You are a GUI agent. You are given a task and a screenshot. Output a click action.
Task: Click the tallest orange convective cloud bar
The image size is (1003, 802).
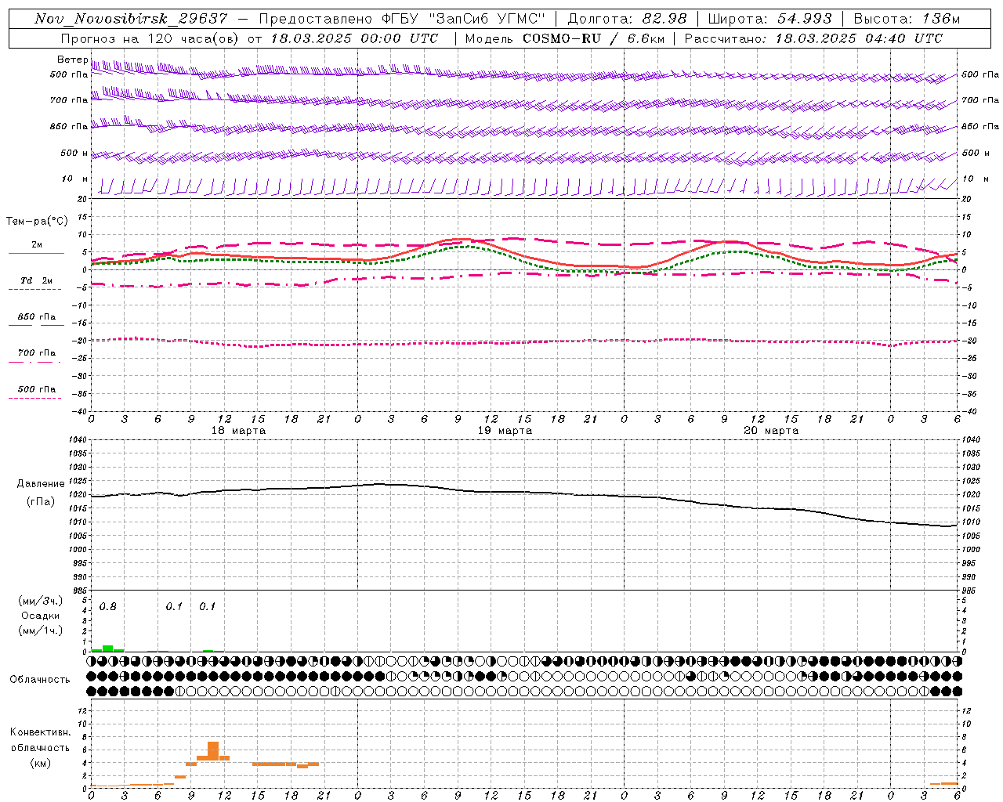tap(213, 751)
